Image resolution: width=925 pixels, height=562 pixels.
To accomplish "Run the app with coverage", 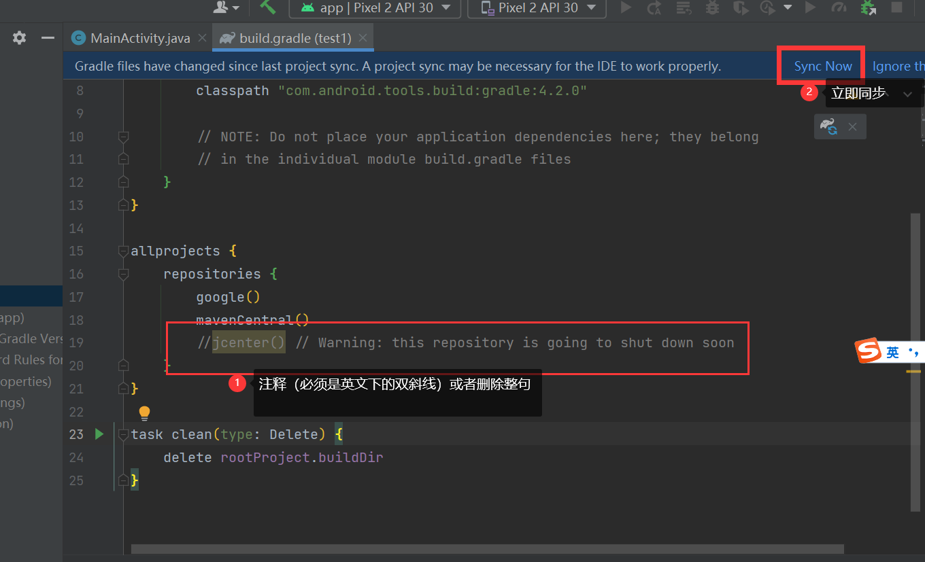I will pos(741,9).
